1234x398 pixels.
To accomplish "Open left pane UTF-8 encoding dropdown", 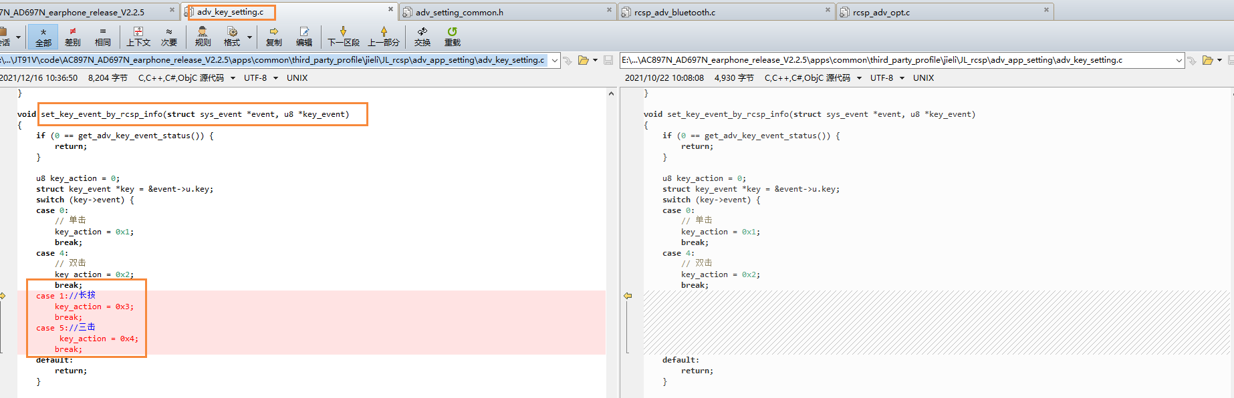I will tap(275, 78).
